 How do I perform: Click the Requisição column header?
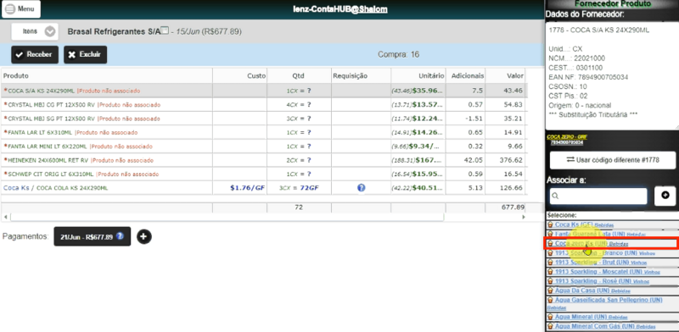tap(362, 75)
